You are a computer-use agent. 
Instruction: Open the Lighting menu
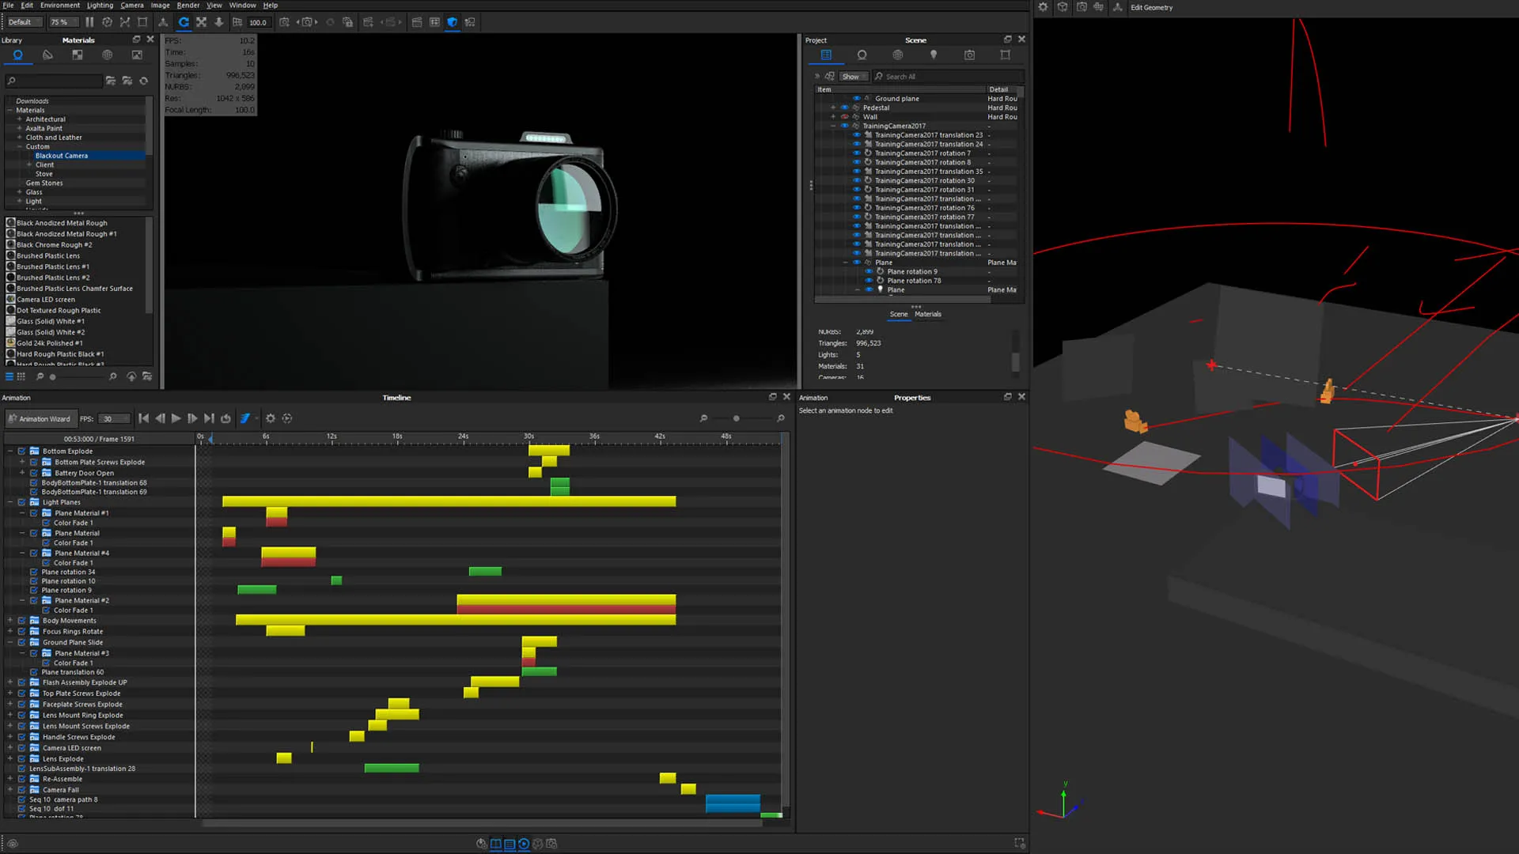click(100, 5)
